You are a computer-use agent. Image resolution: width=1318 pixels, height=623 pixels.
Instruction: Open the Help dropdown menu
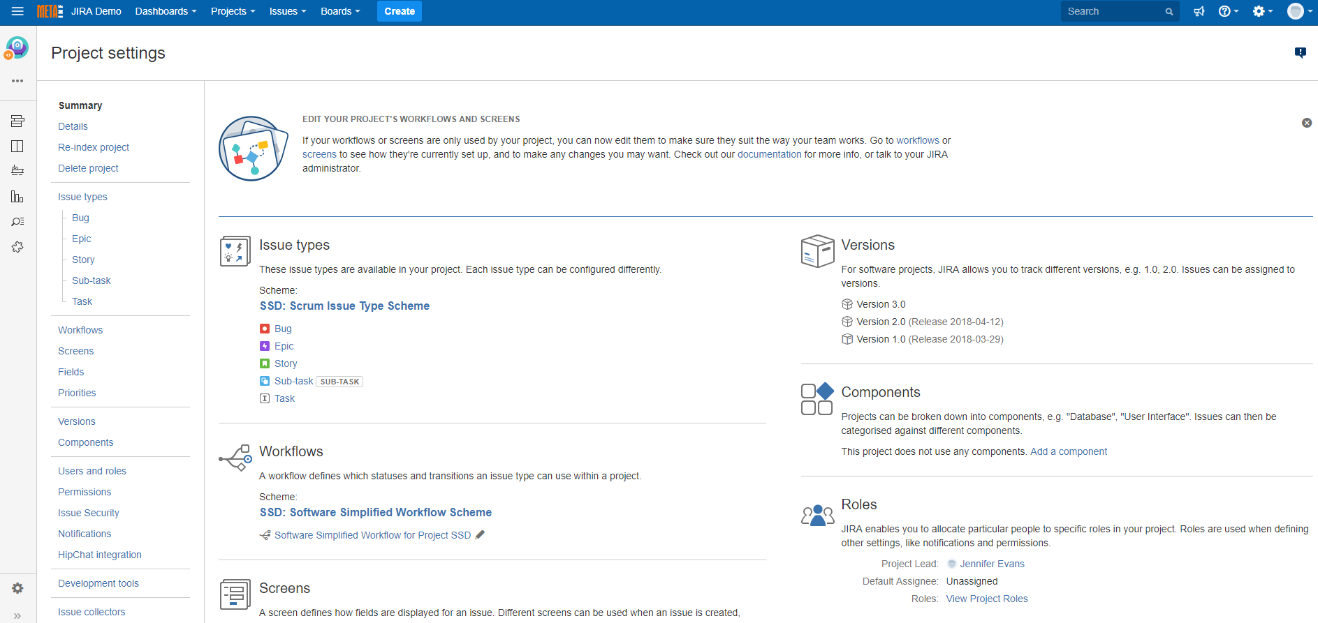[x=1228, y=11]
